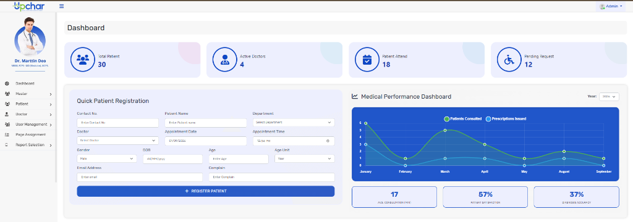Click January Patients Consulted data point
Screen dimensions: 633x222
[x=366, y=123]
